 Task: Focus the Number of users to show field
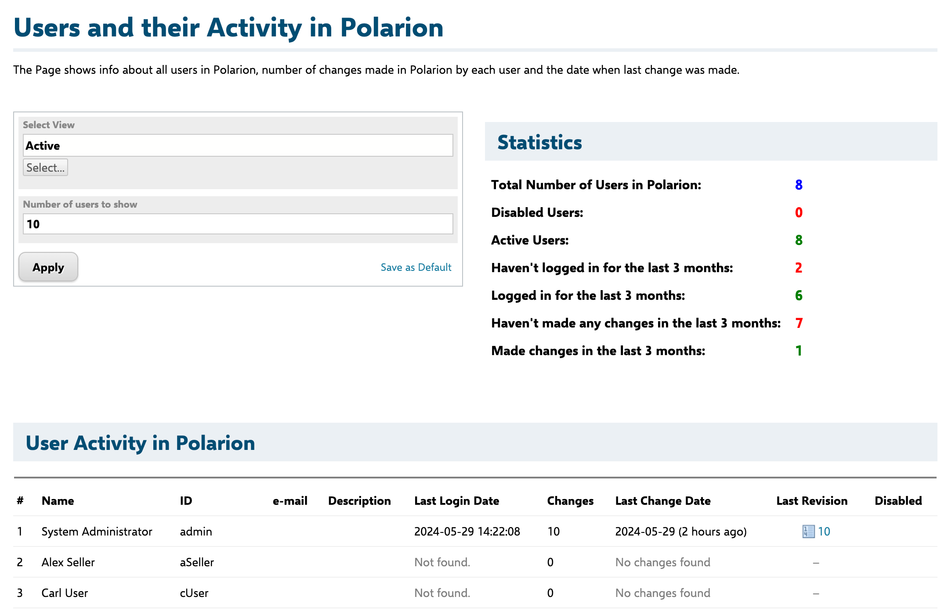[238, 224]
